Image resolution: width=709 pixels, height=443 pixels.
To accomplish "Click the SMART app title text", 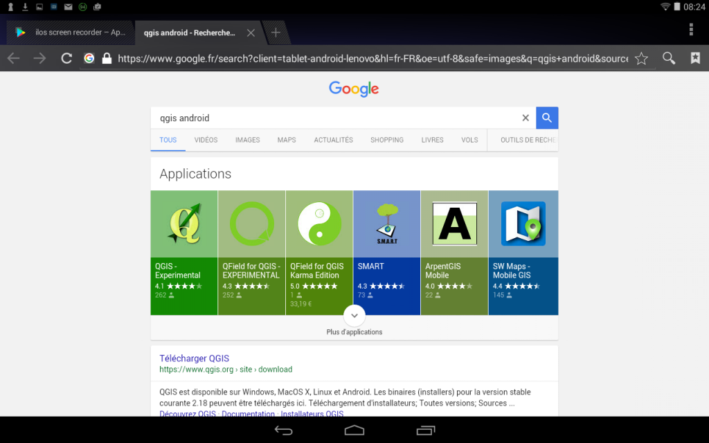I will point(371,266).
